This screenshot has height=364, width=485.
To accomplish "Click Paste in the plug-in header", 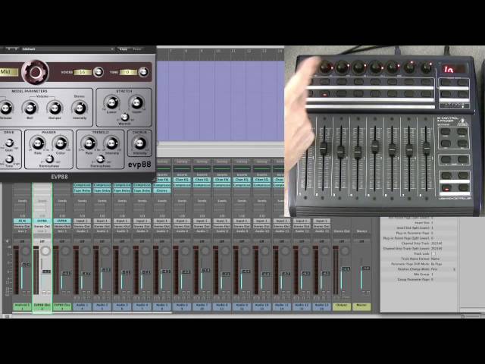I will point(137,49).
